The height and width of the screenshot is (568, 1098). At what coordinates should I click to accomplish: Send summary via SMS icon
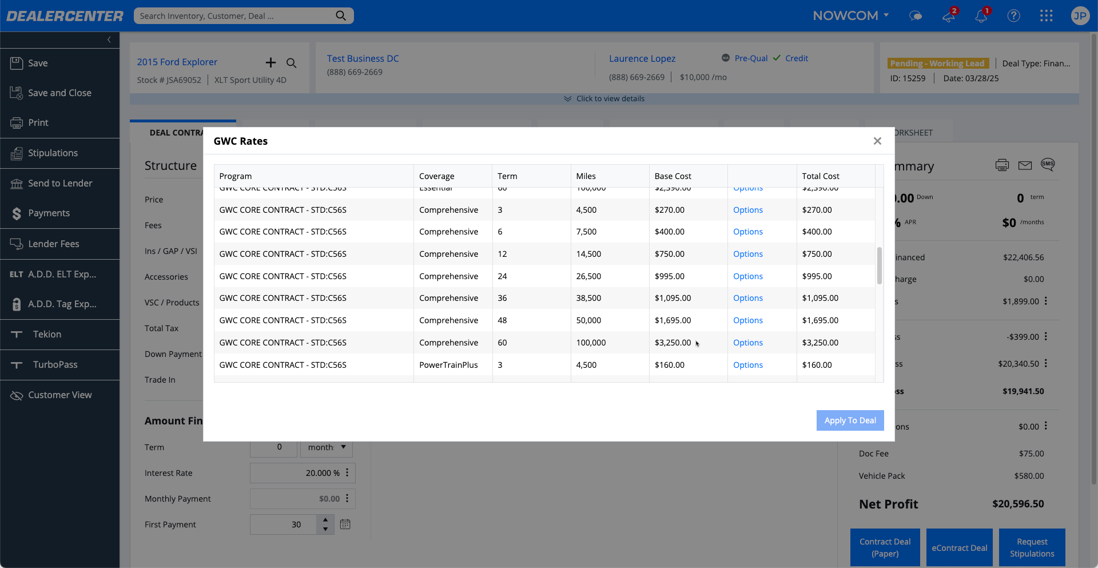point(1048,165)
